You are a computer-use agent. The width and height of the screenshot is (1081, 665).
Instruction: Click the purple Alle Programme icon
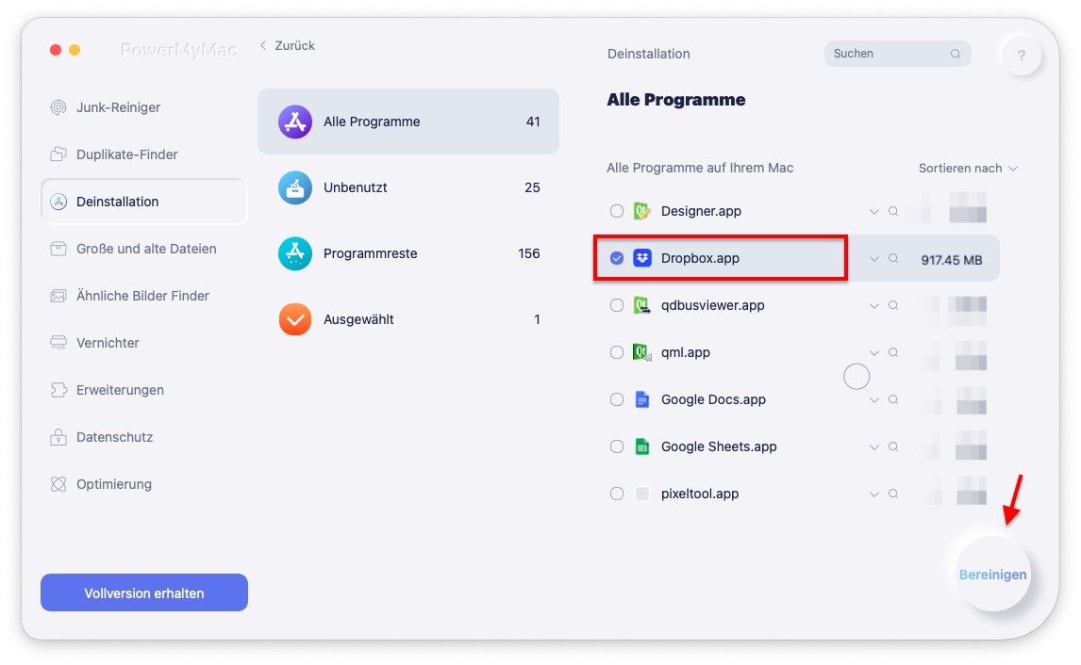tap(295, 122)
